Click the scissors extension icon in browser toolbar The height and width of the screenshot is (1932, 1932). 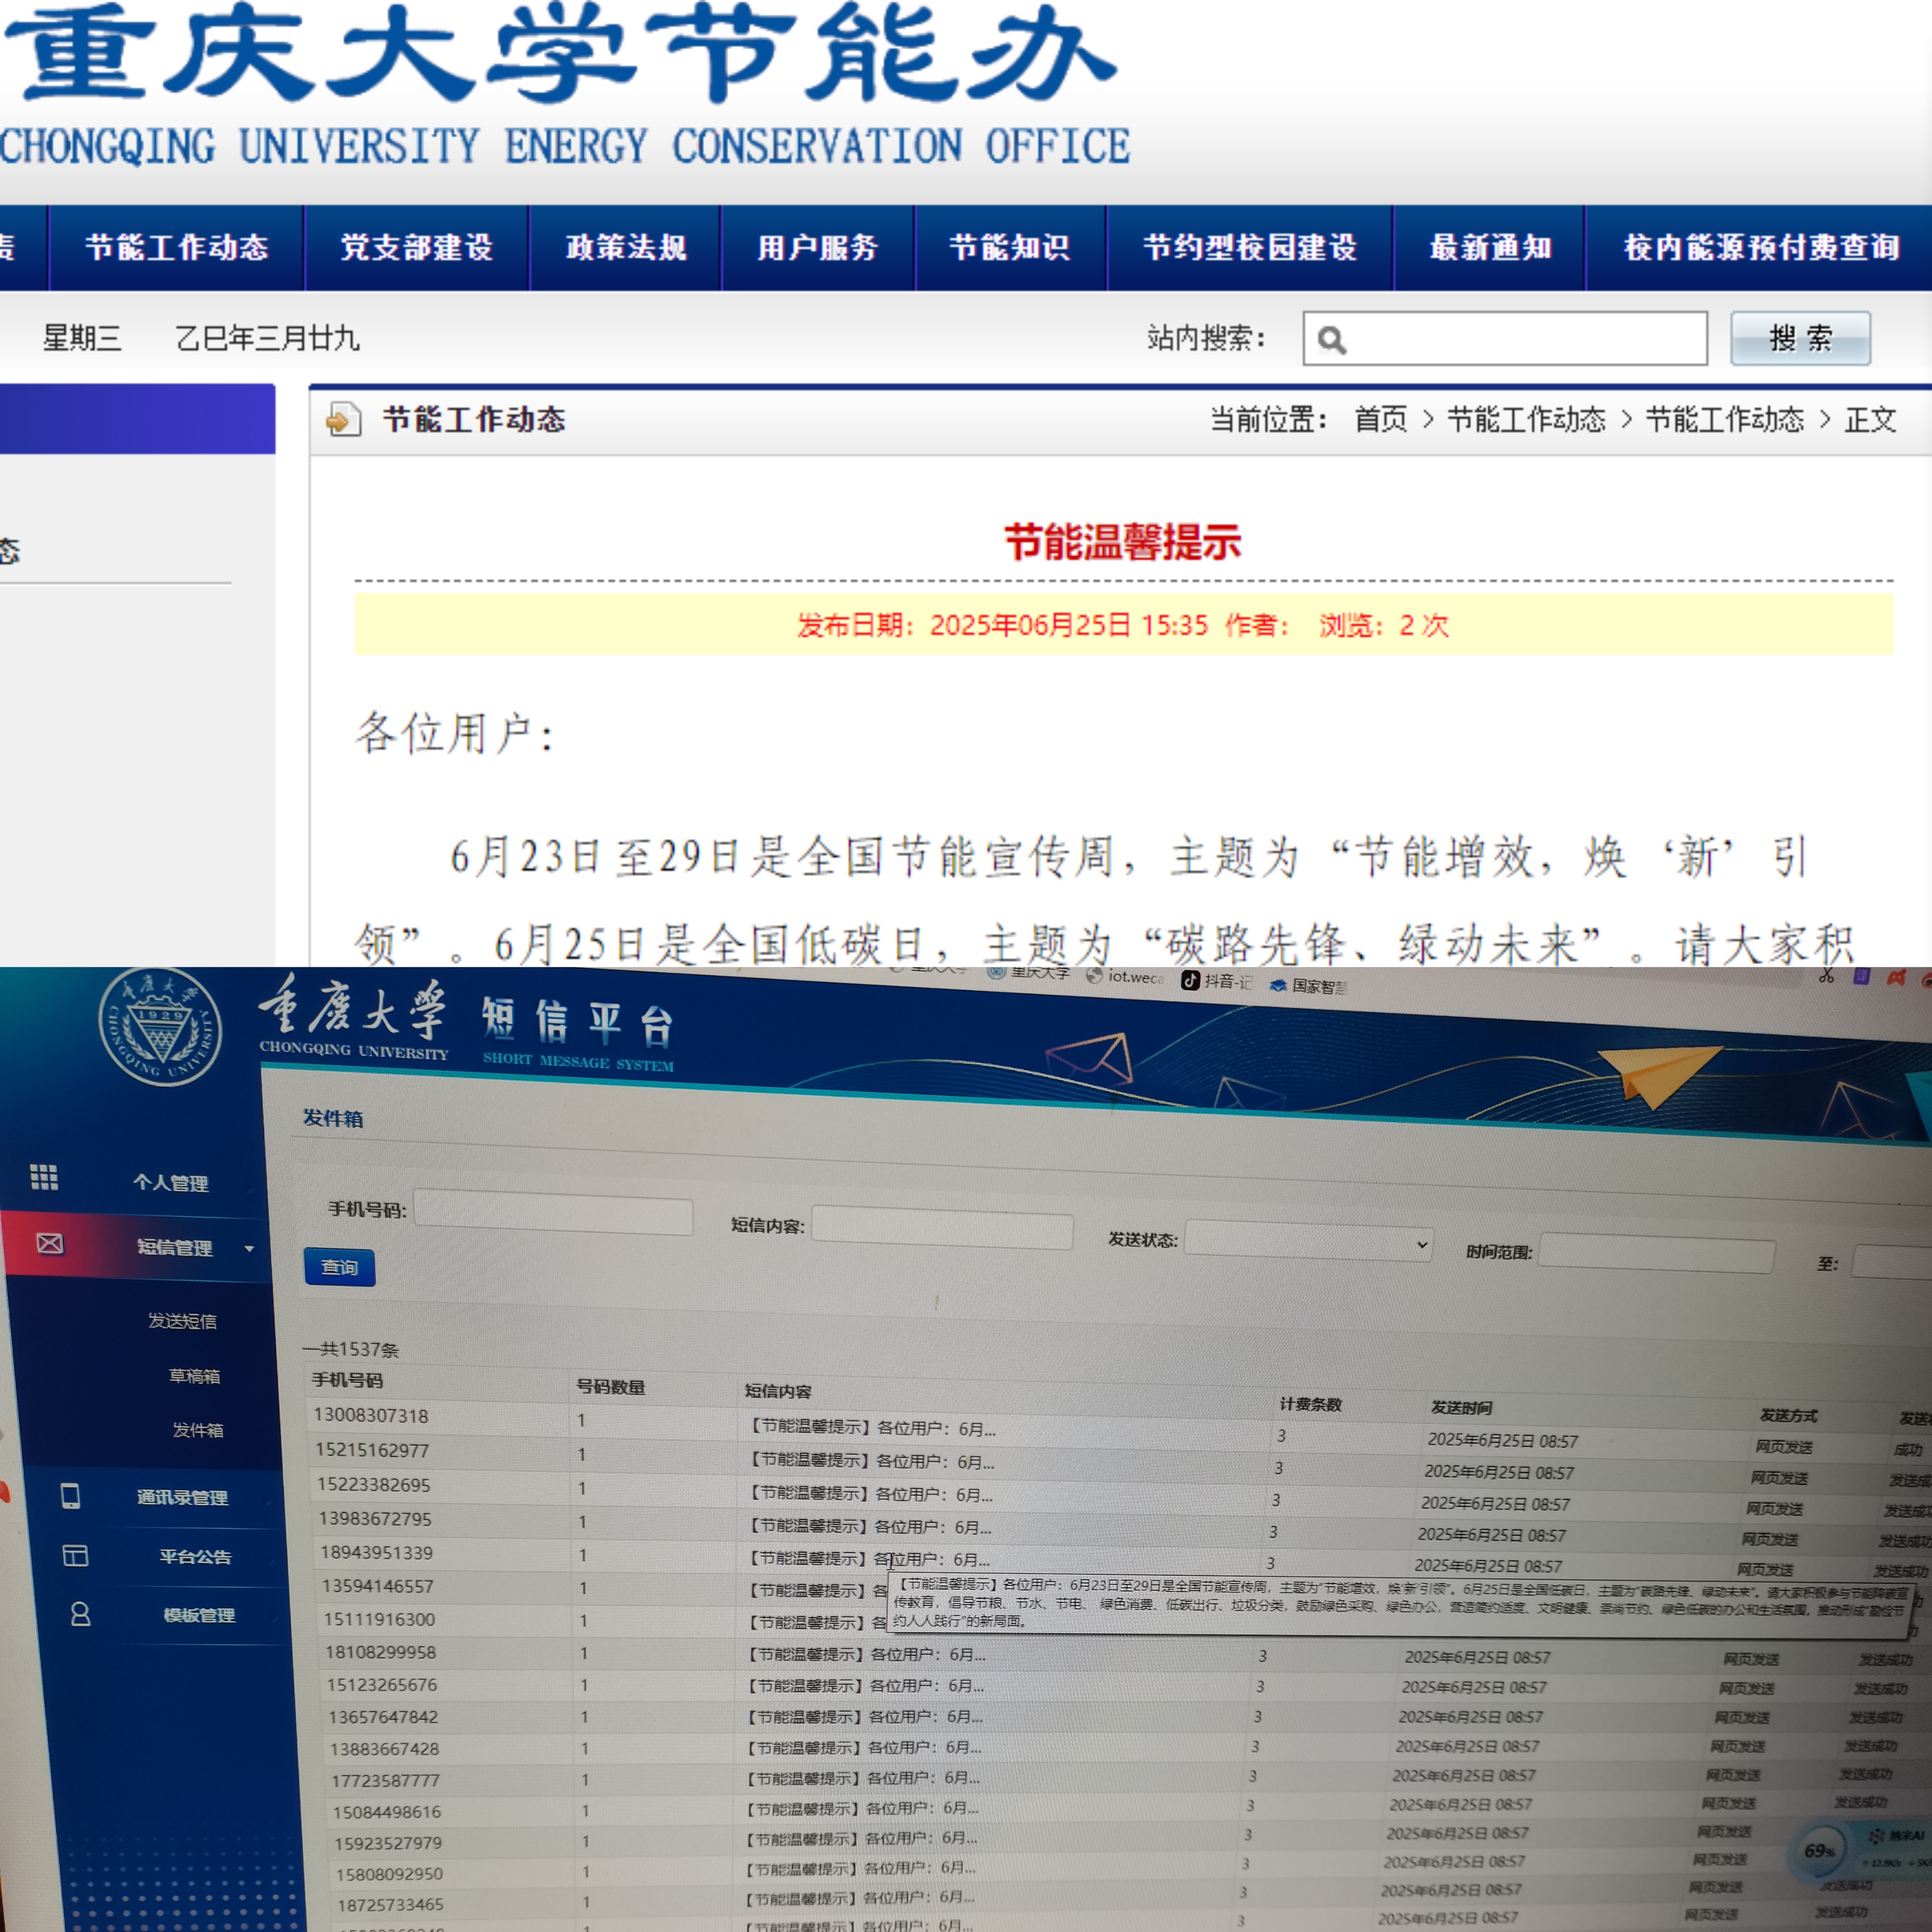point(1826,975)
